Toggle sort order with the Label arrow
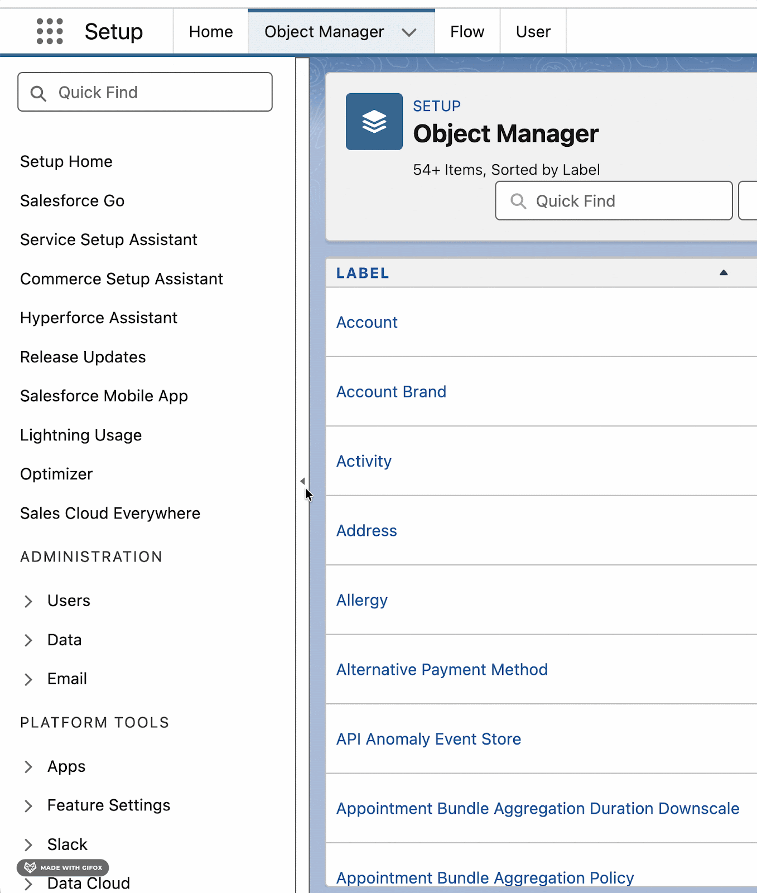 (724, 273)
